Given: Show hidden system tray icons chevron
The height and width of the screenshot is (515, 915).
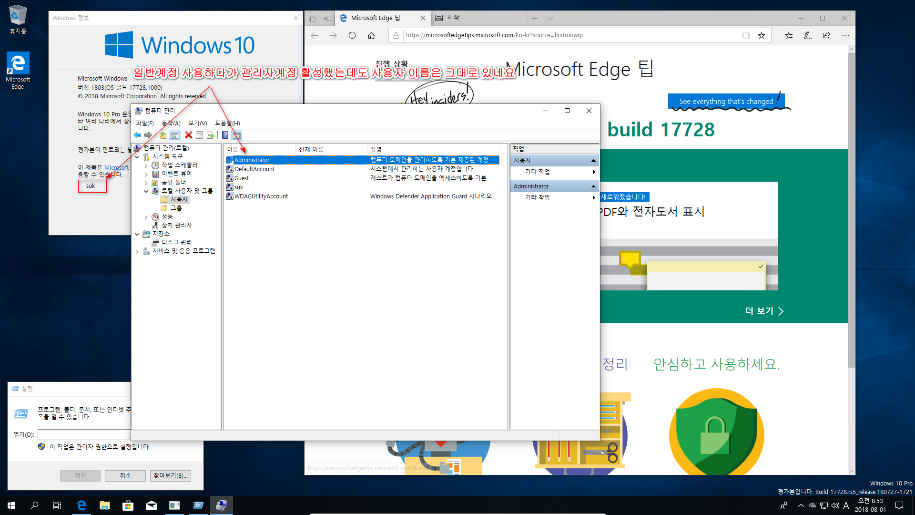Looking at the screenshot, I should tap(801, 505).
